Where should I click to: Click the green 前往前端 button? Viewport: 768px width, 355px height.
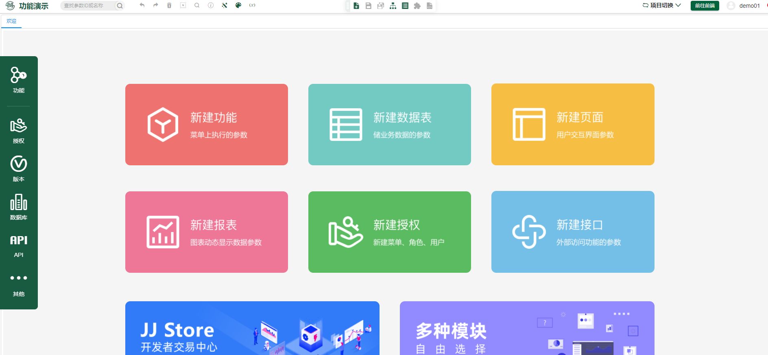click(x=705, y=6)
